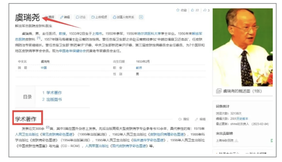
Task: Open the 中国老年保健协会 link
Action: click(73, 51)
